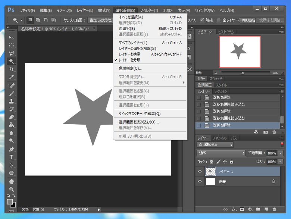Select the Healing Brush tool
The image size is (291, 219).
(x=11, y=85)
